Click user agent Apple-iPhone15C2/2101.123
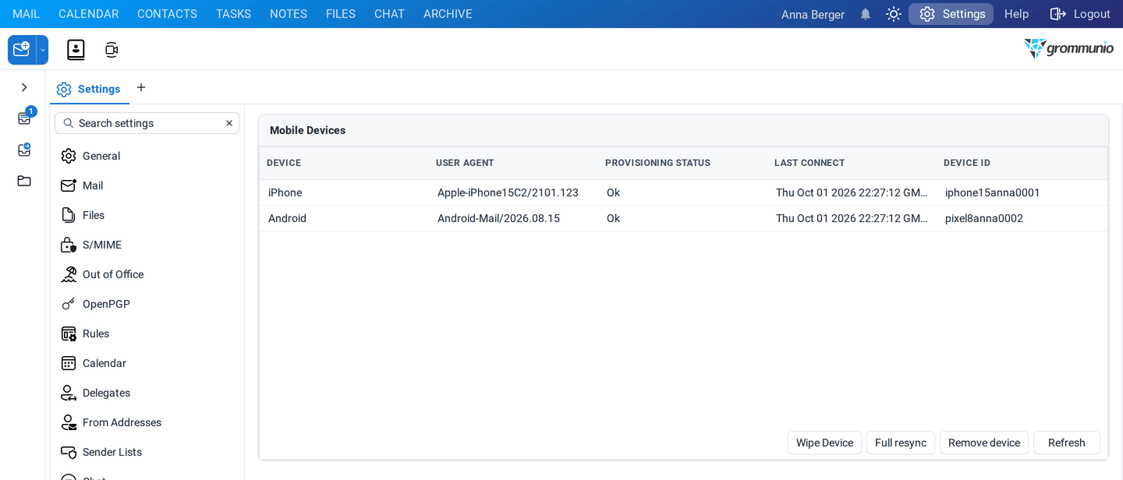Screen dimensions: 1123x480 [508, 192]
